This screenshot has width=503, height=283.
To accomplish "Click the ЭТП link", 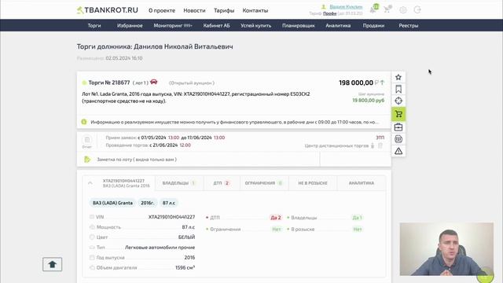I will tap(380, 138).
